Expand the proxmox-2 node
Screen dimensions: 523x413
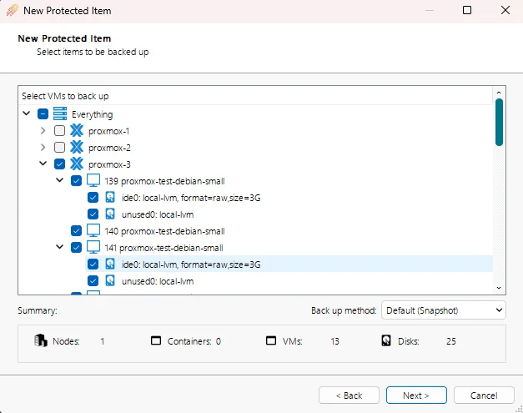click(43, 147)
